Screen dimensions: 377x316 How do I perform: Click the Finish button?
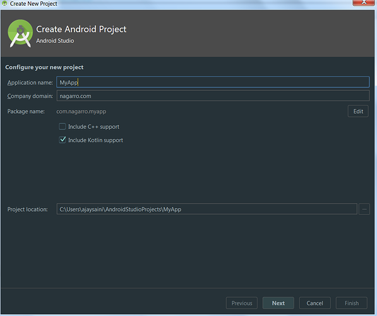click(x=352, y=303)
